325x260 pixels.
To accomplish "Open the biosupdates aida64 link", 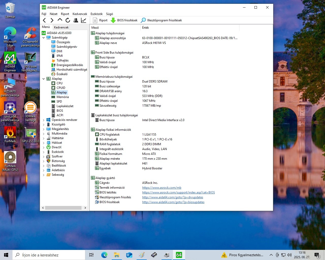I will click(173, 202).
